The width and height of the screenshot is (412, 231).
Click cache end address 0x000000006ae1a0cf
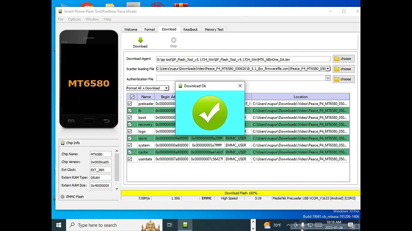click(x=207, y=152)
